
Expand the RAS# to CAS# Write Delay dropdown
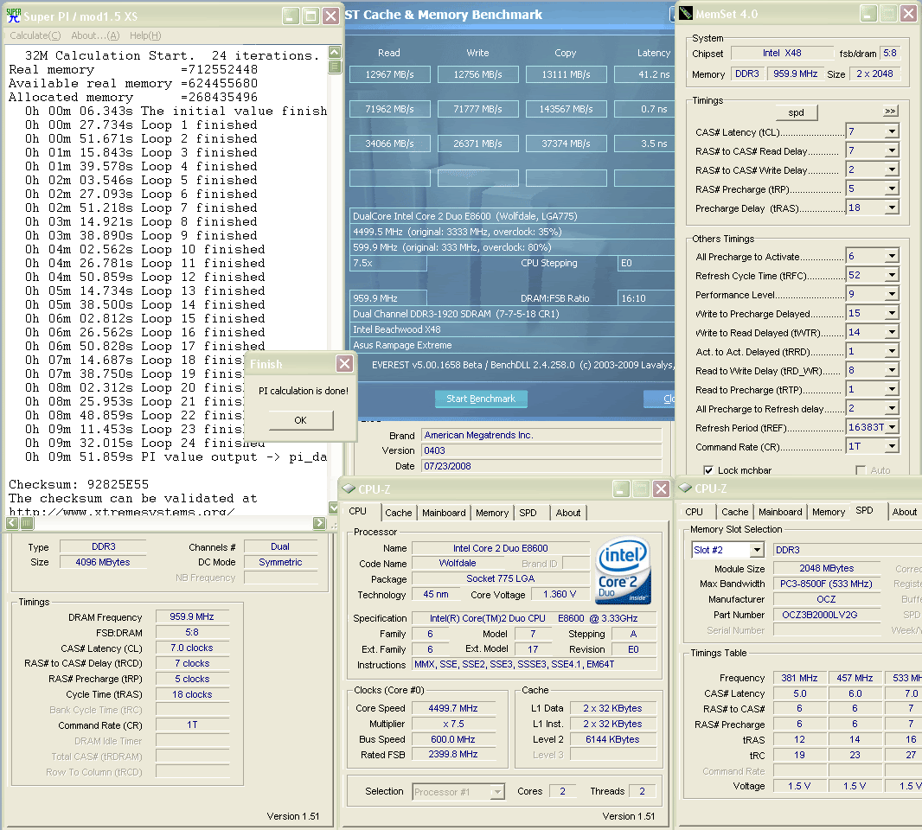(892, 169)
